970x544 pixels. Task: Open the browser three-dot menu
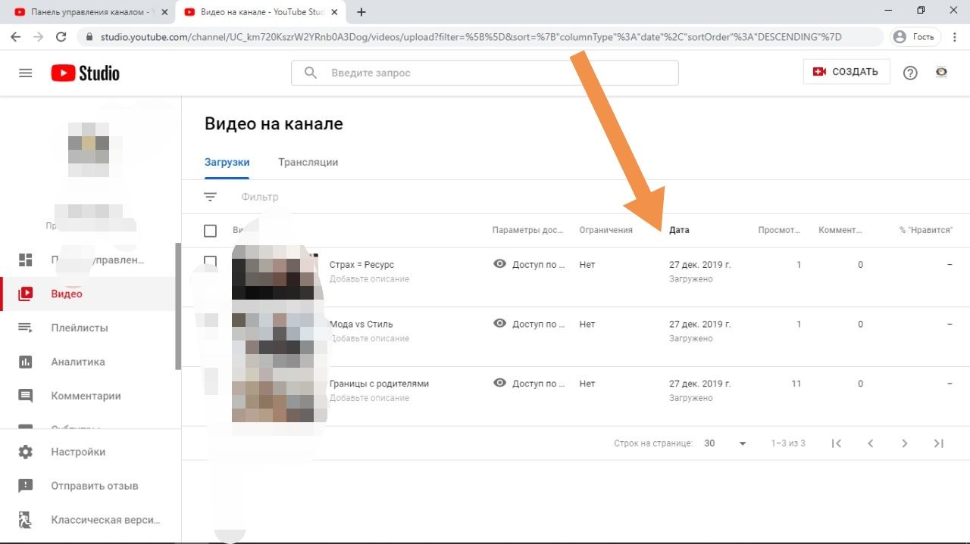955,36
